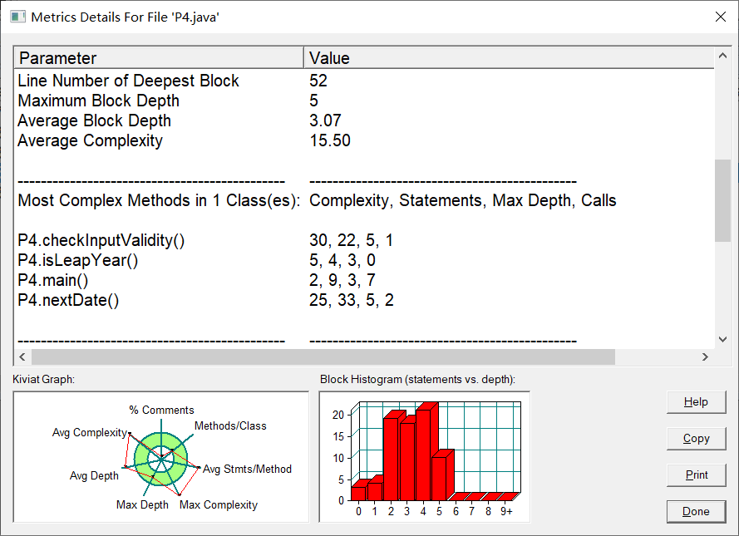Select the 'Average Block Depth' row
Image resolution: width=739 pixels, height=536 pixels.
pyautogui.click(x=364, y=120)
